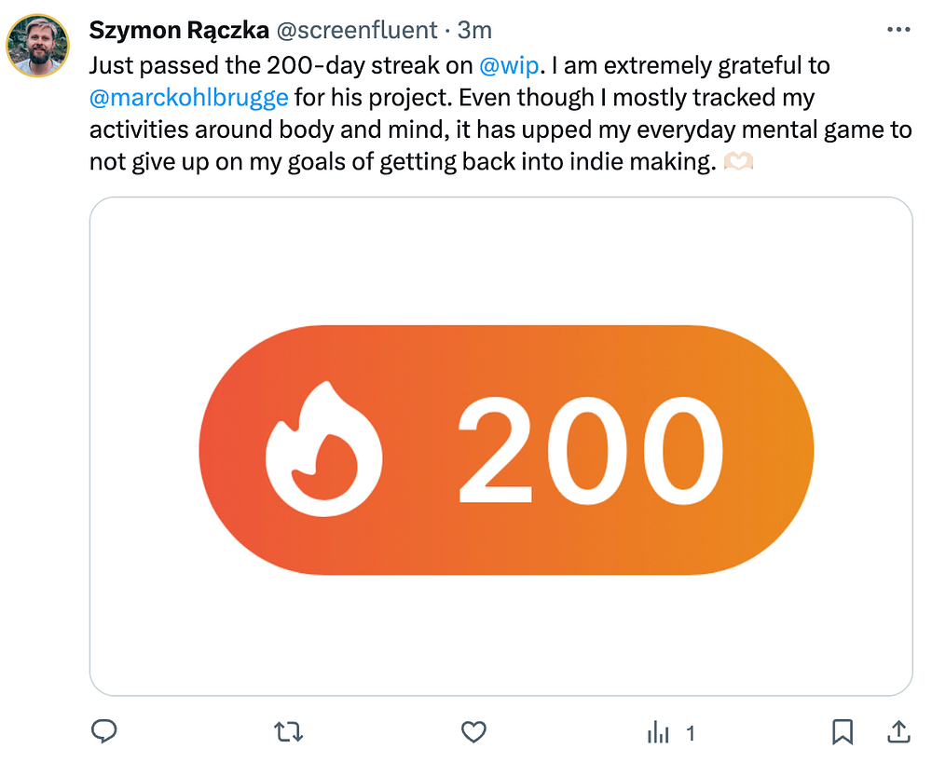Open Szymon Rączka's profile avatar
This screenshot has width=932, height=763.
(x=37, y=46)
